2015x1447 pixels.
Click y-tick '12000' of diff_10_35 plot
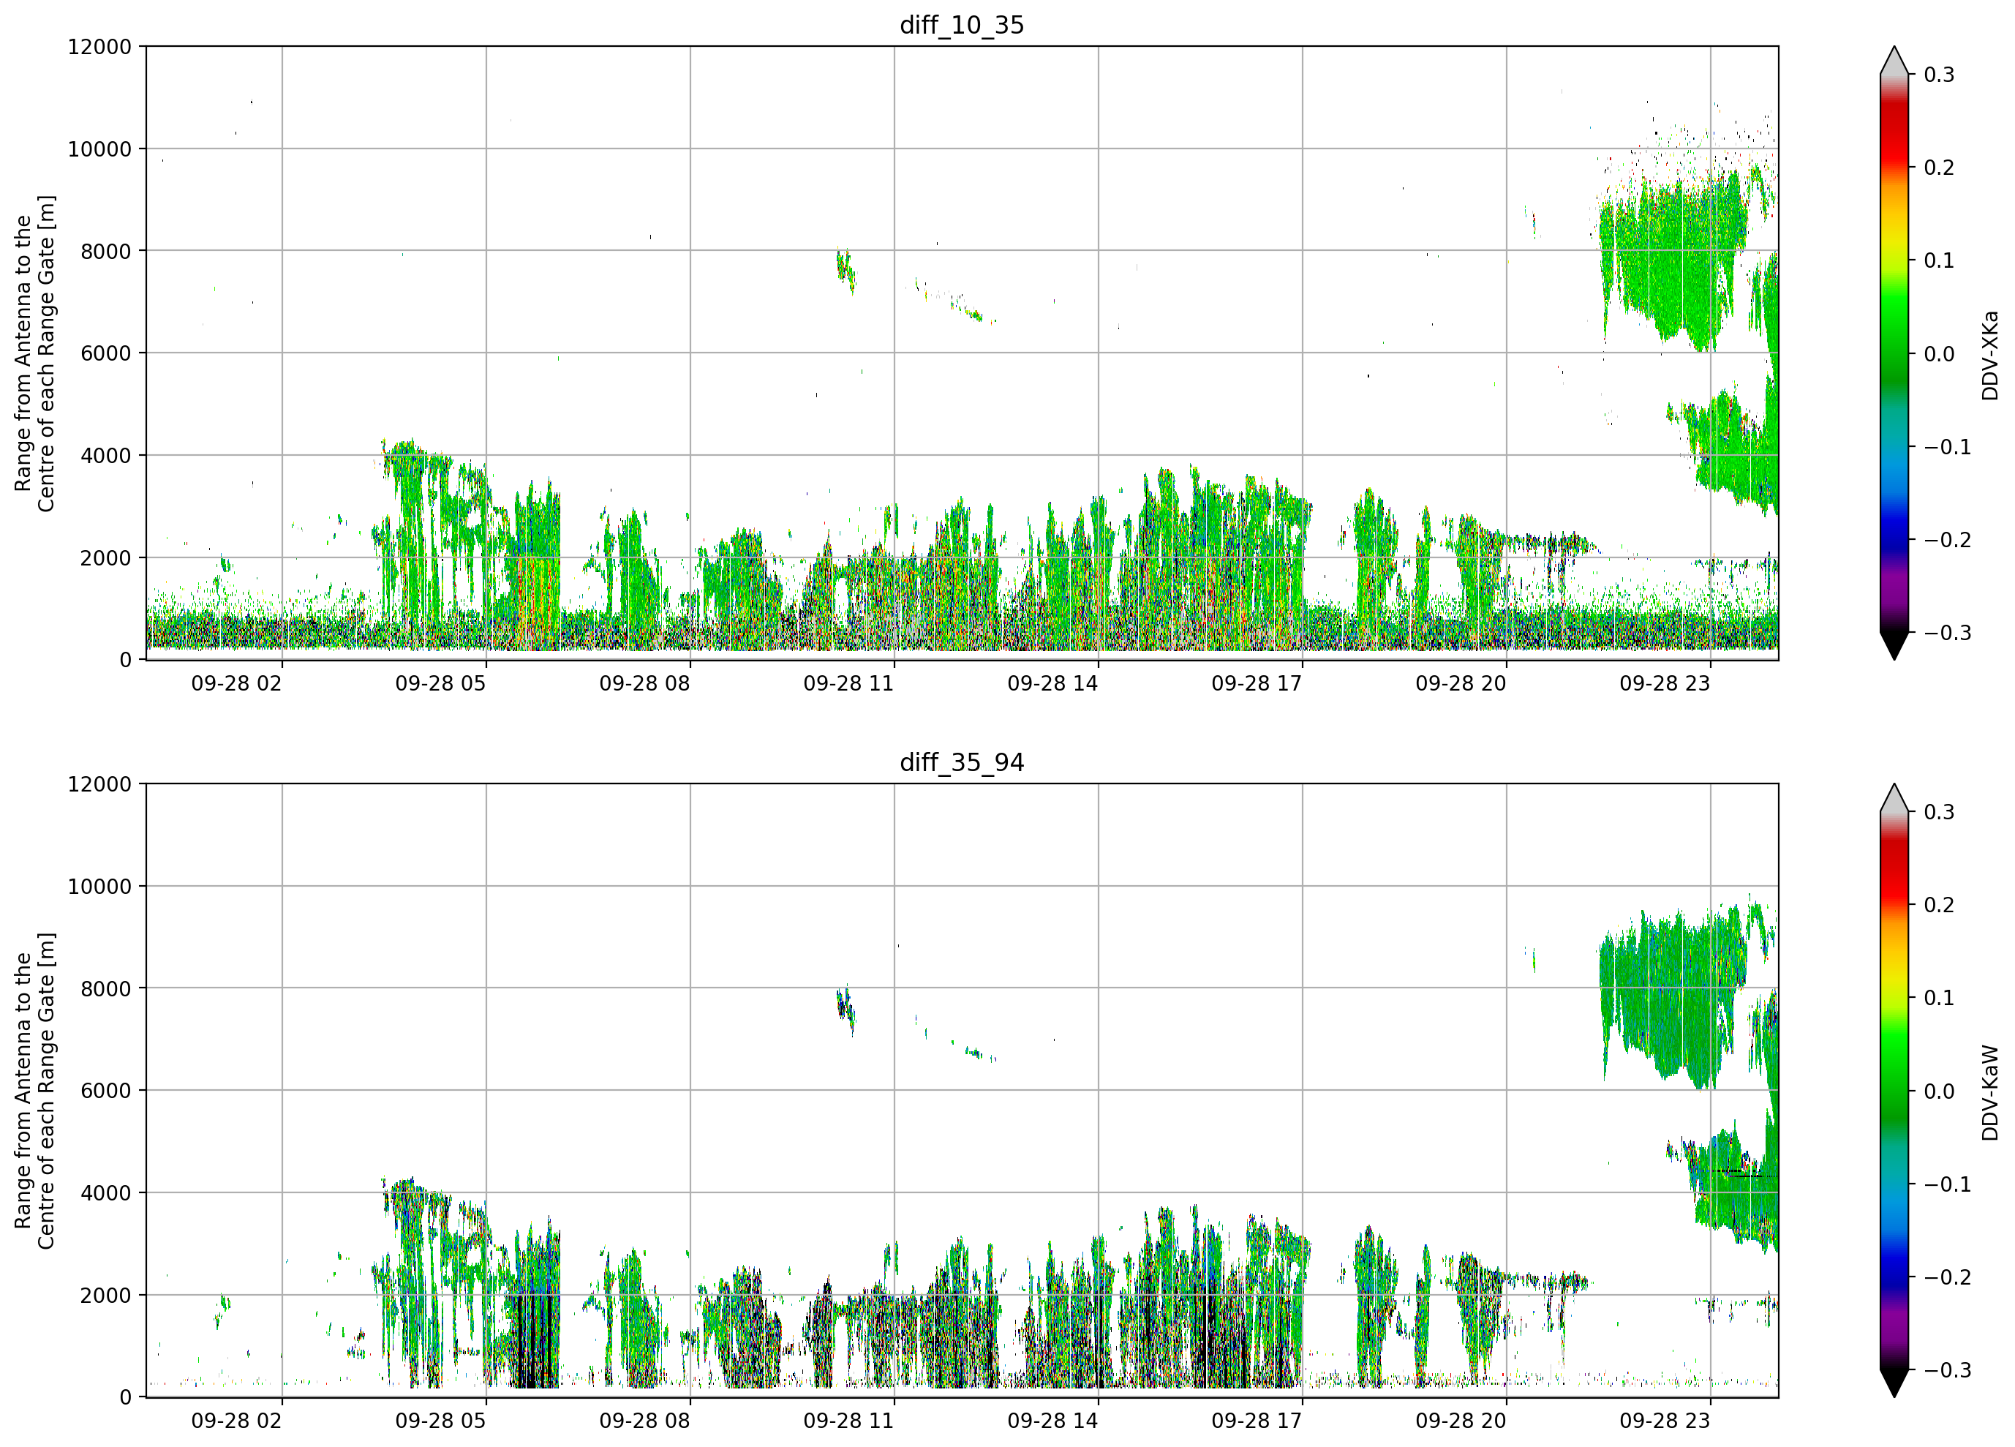(99, 47)
